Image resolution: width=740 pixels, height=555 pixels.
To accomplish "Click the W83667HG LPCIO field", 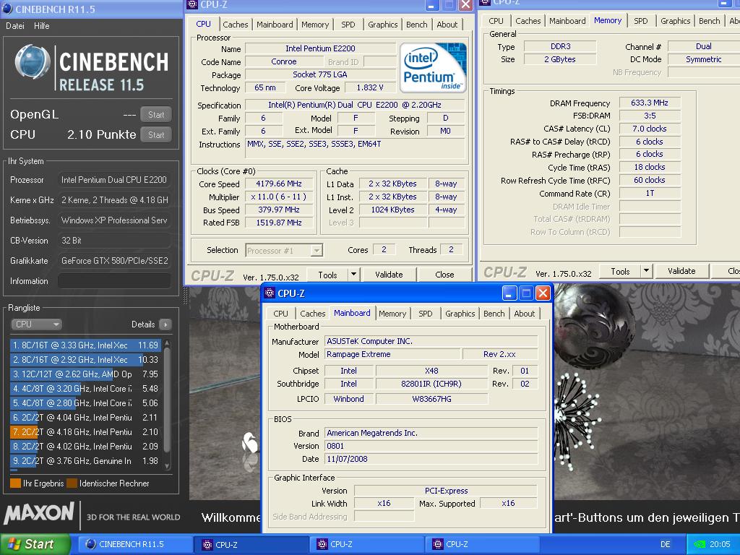I will 431,399.
